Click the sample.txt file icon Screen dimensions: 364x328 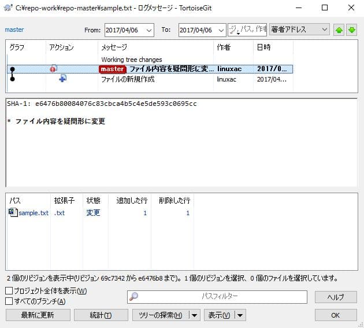[x=13, y=212]
